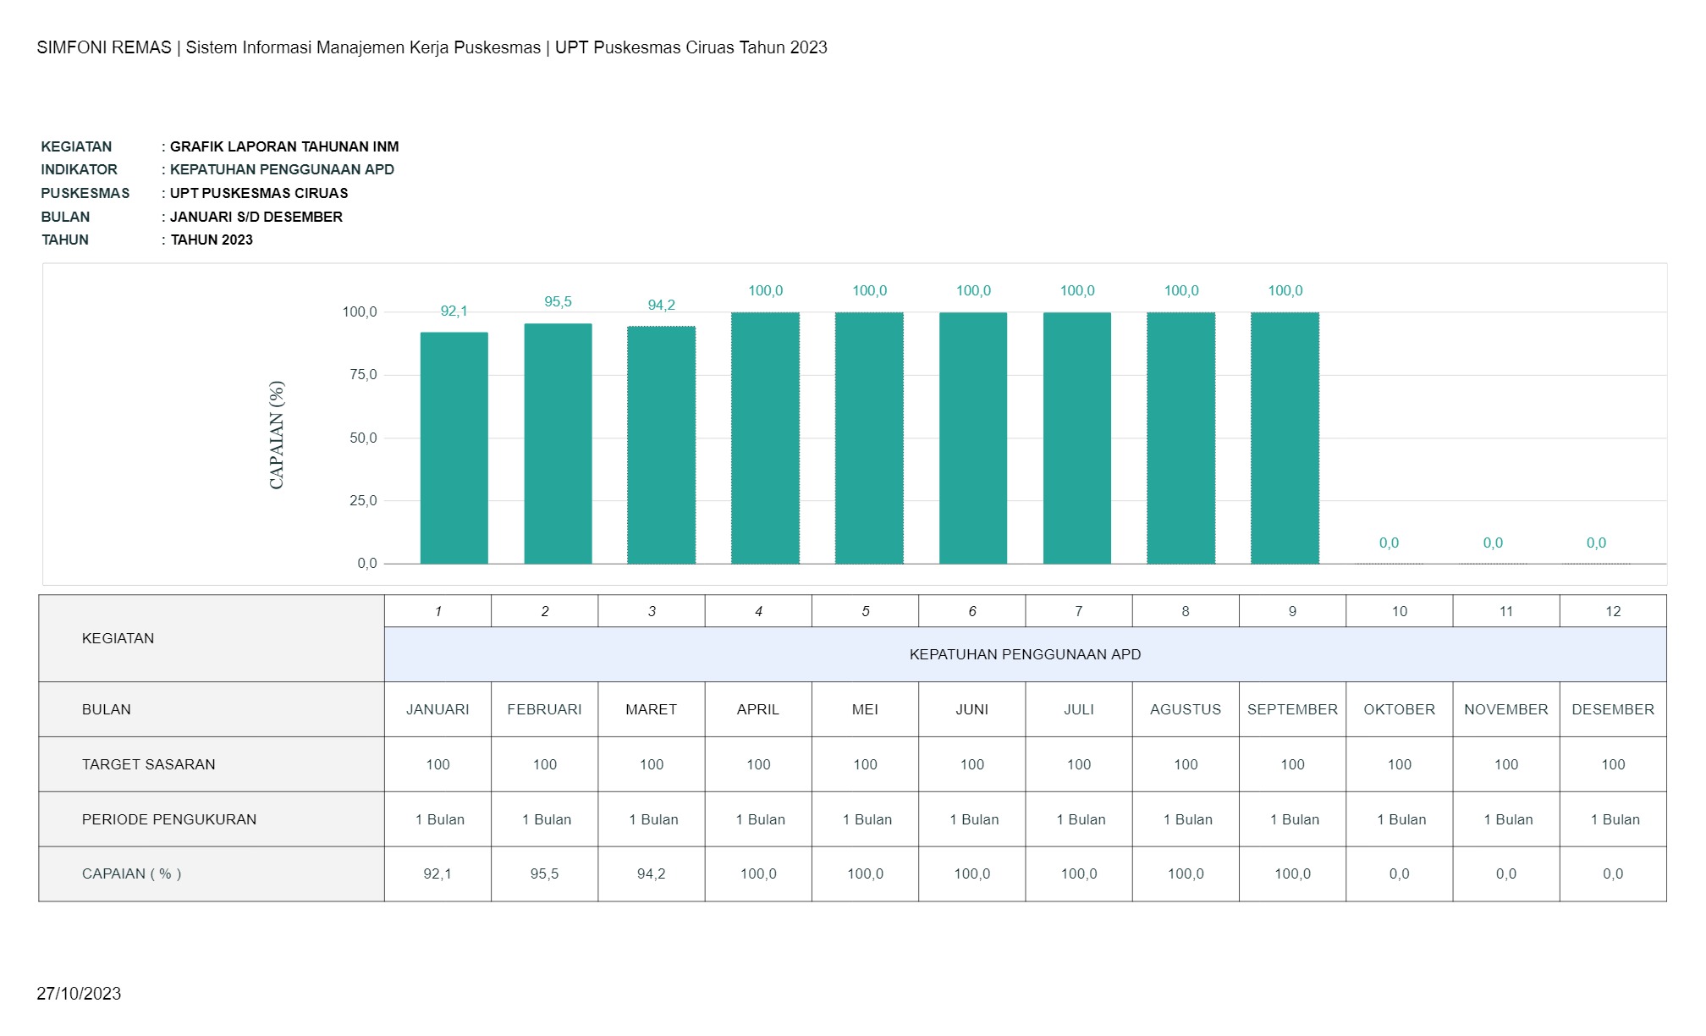
Task: Click the September bar in chart
Action: [x=1285, y=438]
